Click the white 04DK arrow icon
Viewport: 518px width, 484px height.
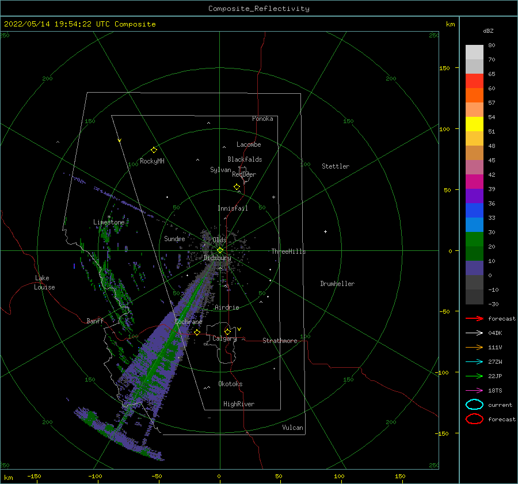pyautogui.click(x=474, y=333)
